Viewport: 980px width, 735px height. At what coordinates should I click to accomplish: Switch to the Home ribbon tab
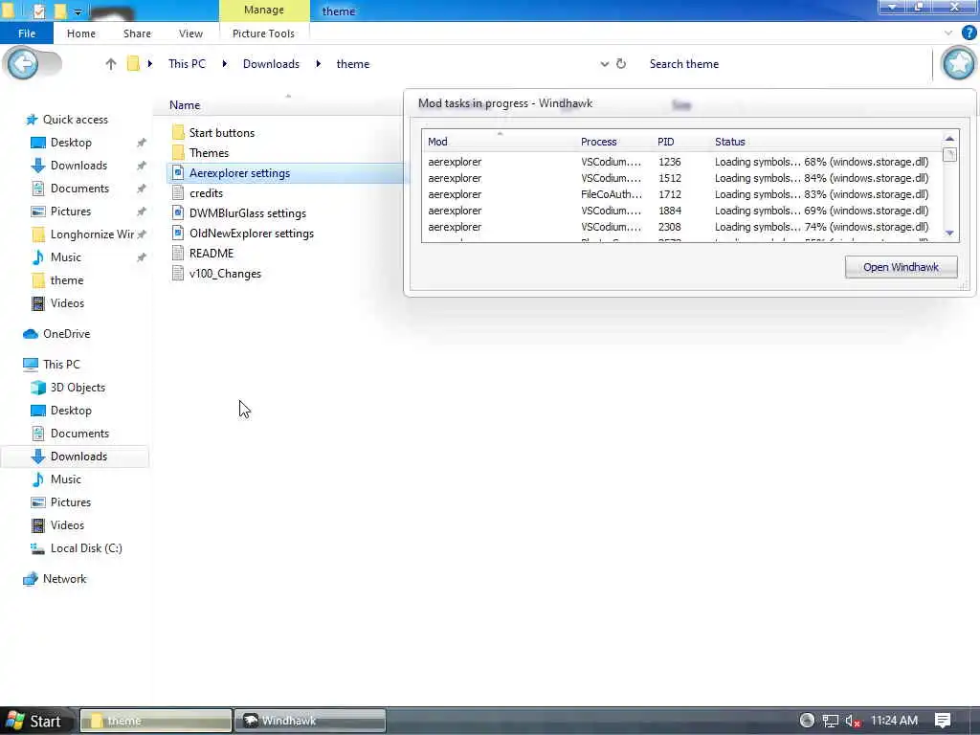pyautogui.click(x=81, y=33)
